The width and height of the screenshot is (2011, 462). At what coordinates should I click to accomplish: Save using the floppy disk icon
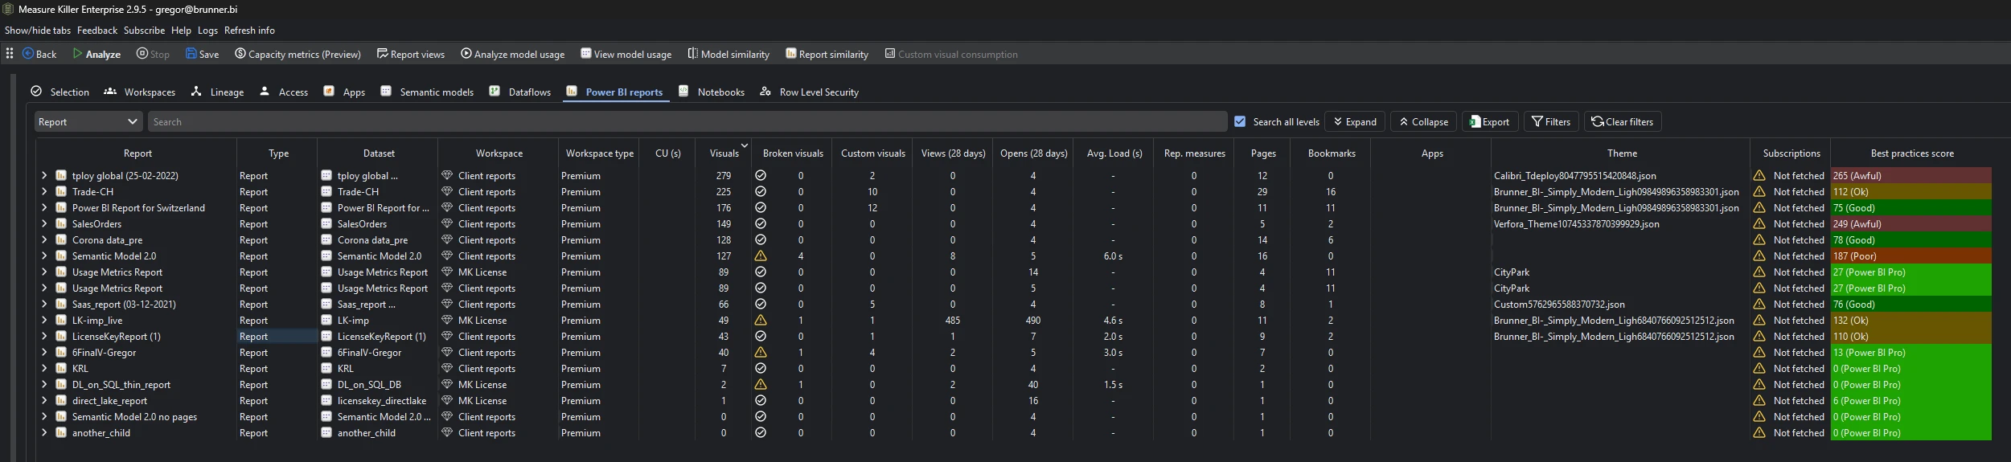pos(191,54)
